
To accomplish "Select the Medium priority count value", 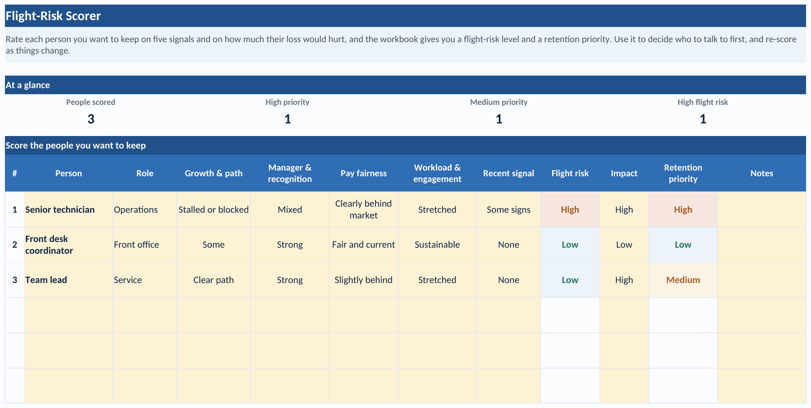I will point(499,119).
